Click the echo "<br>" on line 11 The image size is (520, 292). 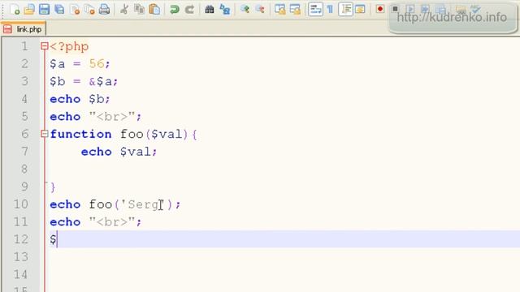click(x=96, y=221)
